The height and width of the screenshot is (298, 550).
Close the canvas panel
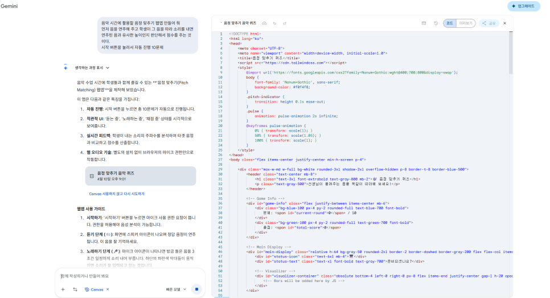tap(505, 23)
